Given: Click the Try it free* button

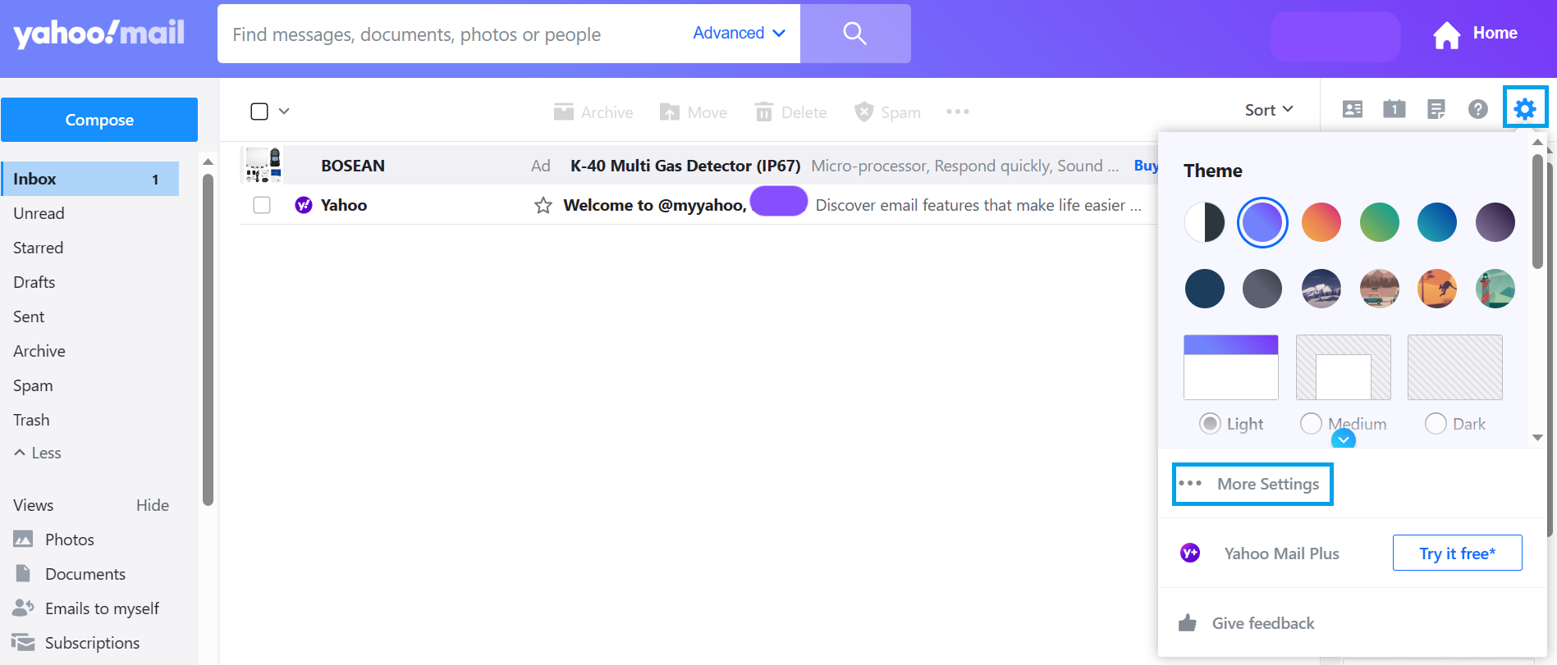Looking at the screenshot, I should [x=1457, y=553].
